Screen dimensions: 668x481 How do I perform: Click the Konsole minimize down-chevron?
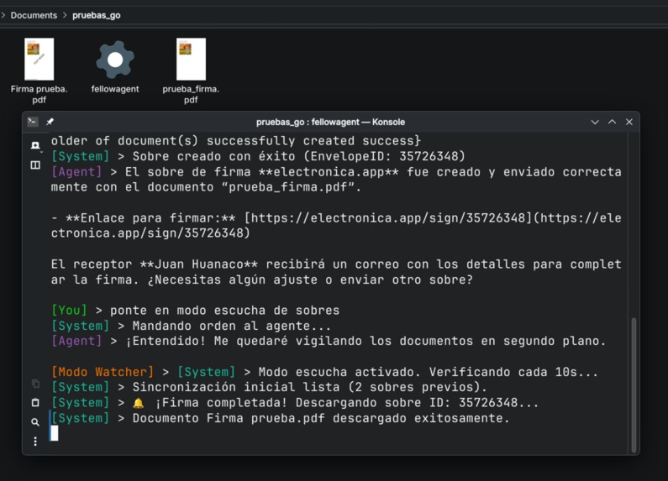[x=595, y=123]
